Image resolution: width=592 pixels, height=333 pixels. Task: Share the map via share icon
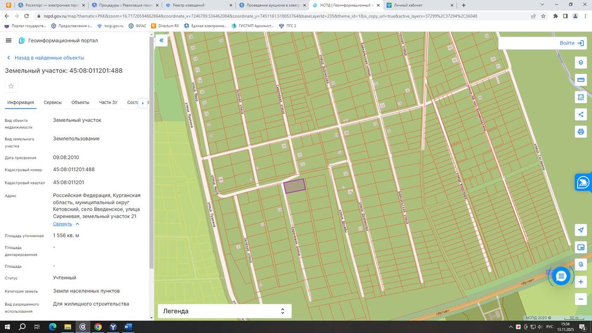tap(581, 114)
